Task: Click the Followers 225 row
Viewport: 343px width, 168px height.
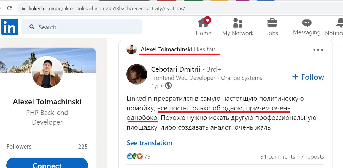Action: [47, 146]
